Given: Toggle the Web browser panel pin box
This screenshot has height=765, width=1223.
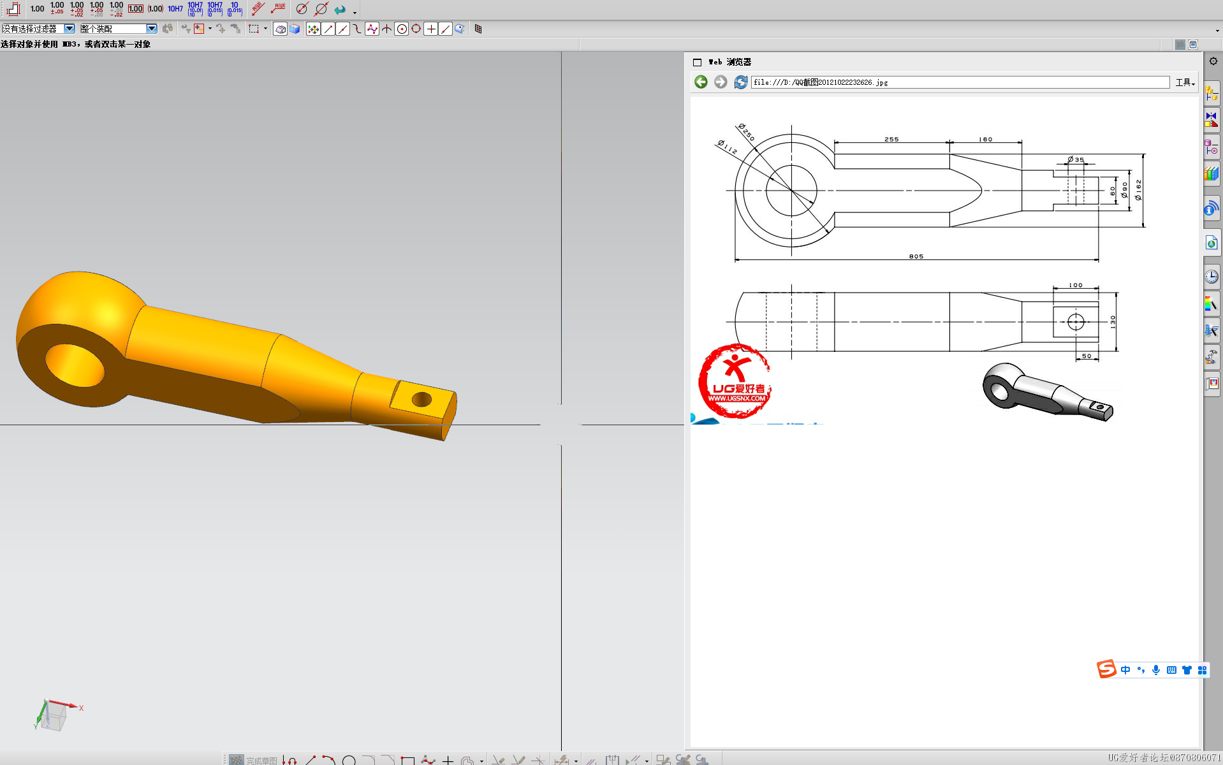Looking at the screenshot, I should pyautogui.click(x=697, y=62).
